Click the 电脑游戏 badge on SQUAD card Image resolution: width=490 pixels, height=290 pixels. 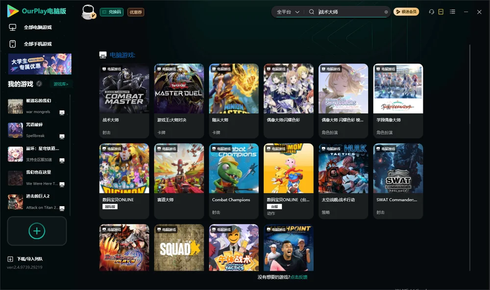[x=167, y=229]
